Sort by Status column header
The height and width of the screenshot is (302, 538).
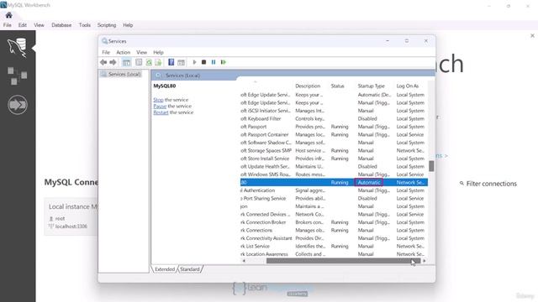(x=338, y=86)
